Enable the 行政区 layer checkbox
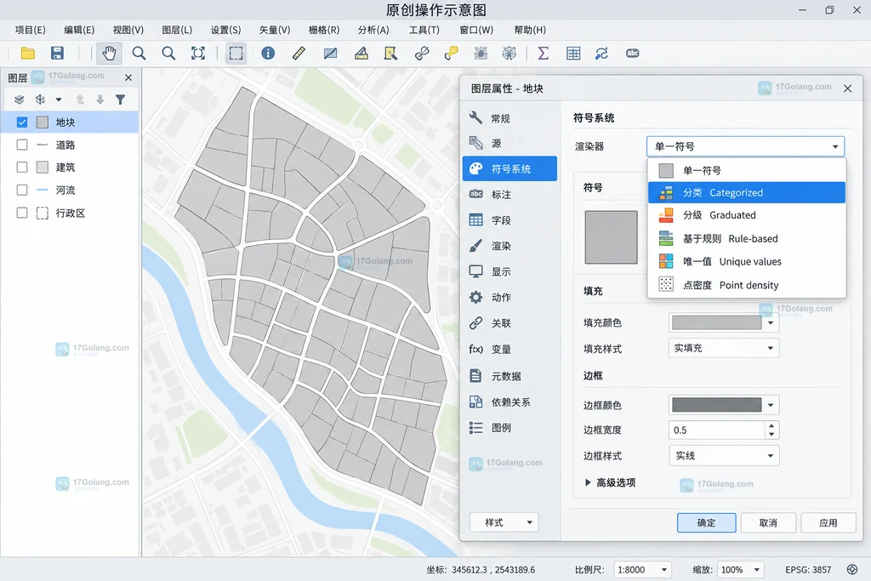 click(x=21, y=213)
